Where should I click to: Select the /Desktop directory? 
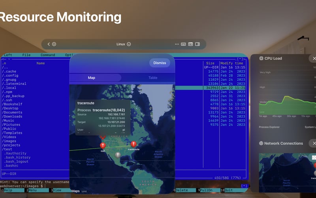tap(10, 108)
